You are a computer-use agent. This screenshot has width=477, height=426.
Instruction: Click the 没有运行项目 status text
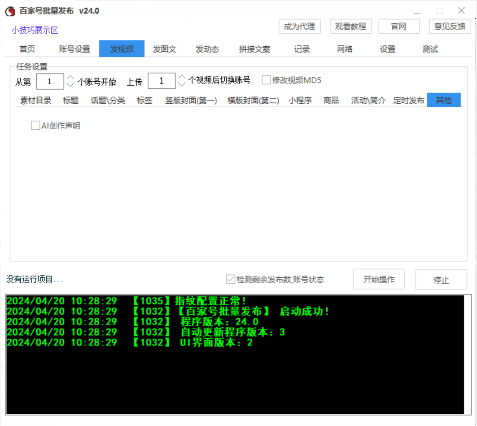35,279
